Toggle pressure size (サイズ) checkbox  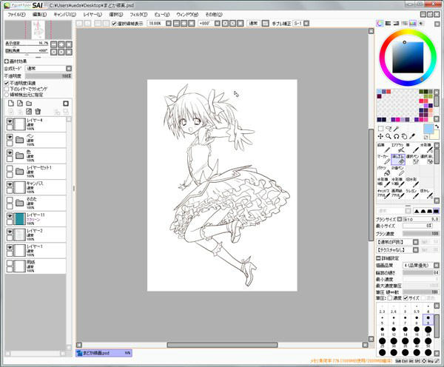tap(406, 298)
